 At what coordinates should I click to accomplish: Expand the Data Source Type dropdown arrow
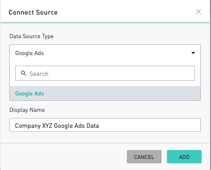coord(193,53)
